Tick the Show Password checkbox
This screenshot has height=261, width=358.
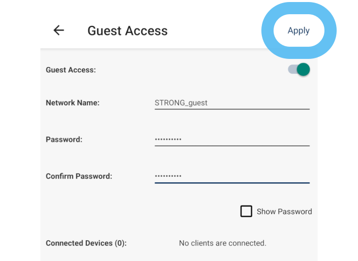246,211
